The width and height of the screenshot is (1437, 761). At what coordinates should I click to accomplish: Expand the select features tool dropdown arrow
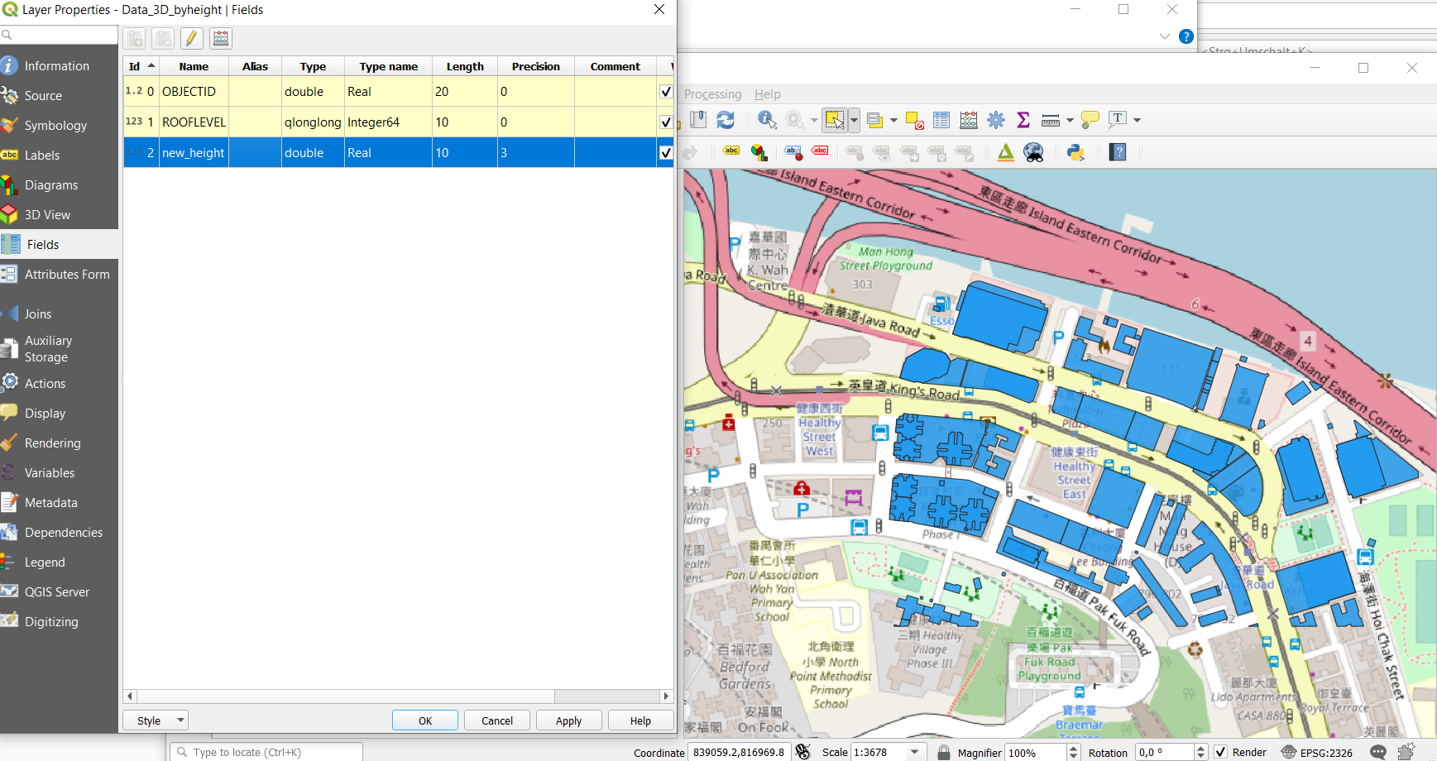click(x=854, y=119)
